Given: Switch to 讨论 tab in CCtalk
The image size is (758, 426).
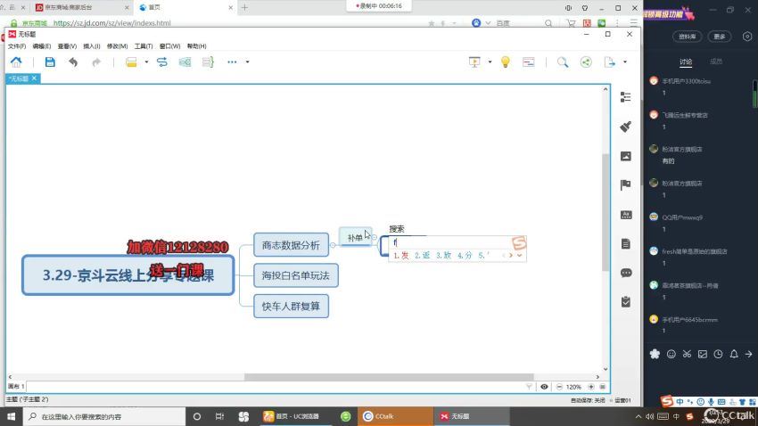Looking at the screenshot, I should (x=686, y=61).
